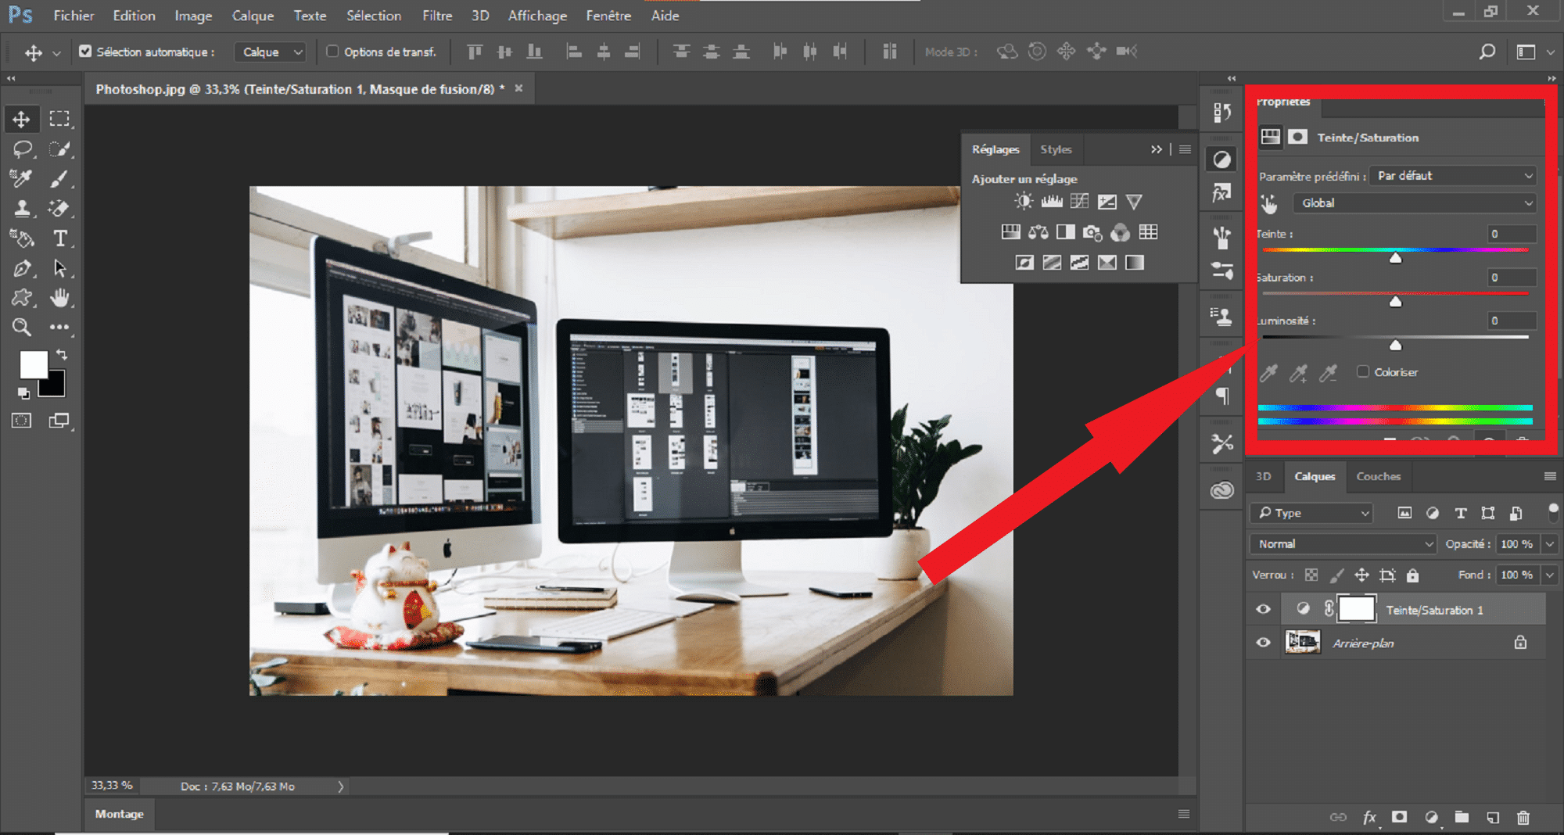
Task: Open the Opacité percentage dropdown arrow
Action: (1549, 544)
